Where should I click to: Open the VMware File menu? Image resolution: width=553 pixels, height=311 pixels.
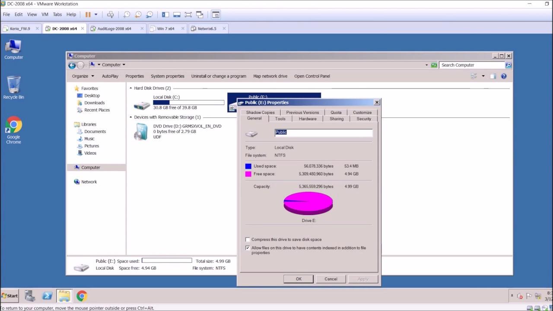pyautogui.click(x=6, y=14)
